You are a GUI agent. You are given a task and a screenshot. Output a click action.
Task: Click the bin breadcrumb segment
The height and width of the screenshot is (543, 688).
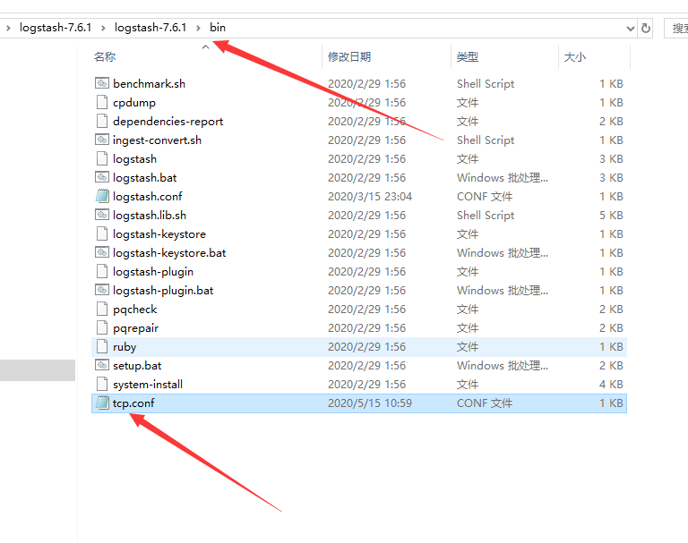pyautogui.click(x=218, y=28)
